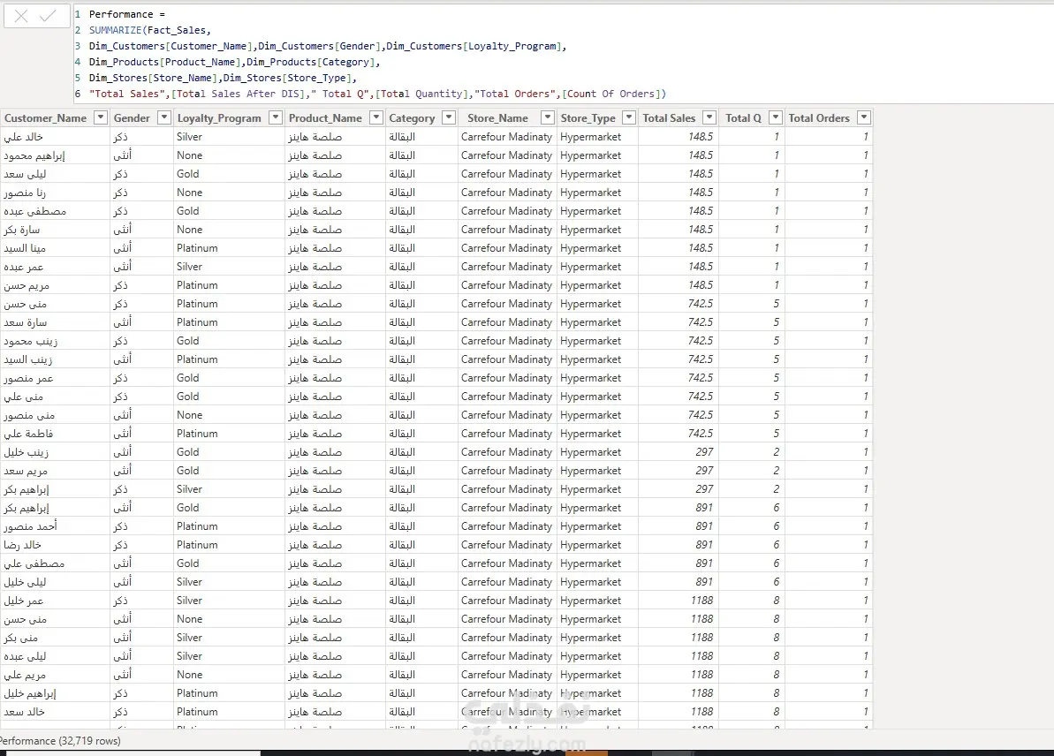Click Store_Name cell for رنا منصور row
Image resolution: width=1054 pixels, height=756 pixels.
(506, 193)
